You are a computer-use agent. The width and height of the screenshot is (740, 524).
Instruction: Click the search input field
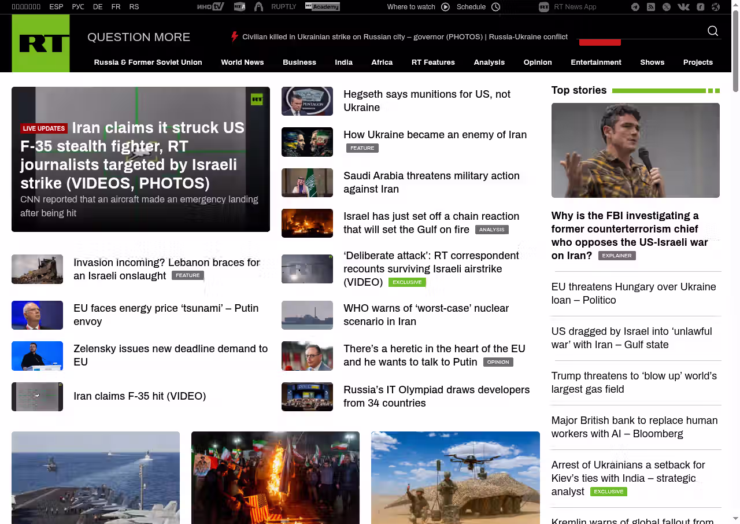(642, 31)
